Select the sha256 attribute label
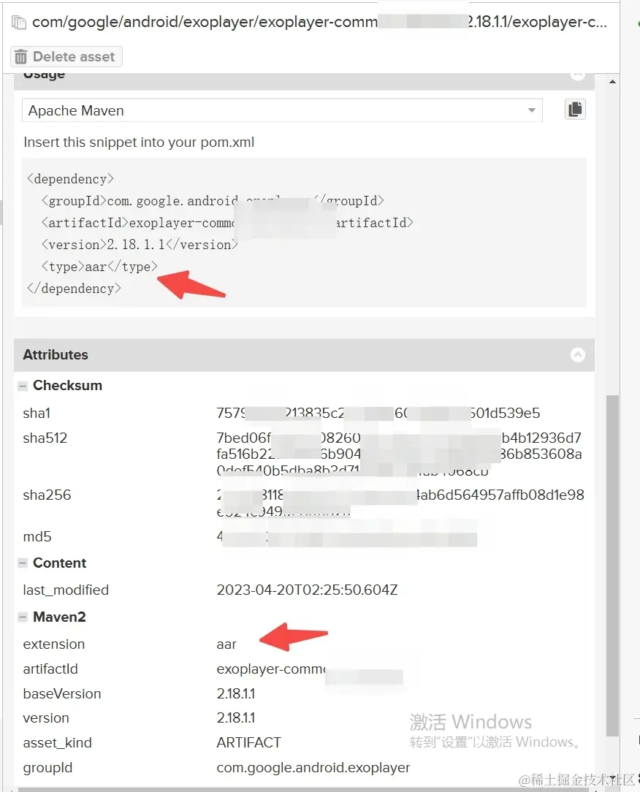 [47, 495]
